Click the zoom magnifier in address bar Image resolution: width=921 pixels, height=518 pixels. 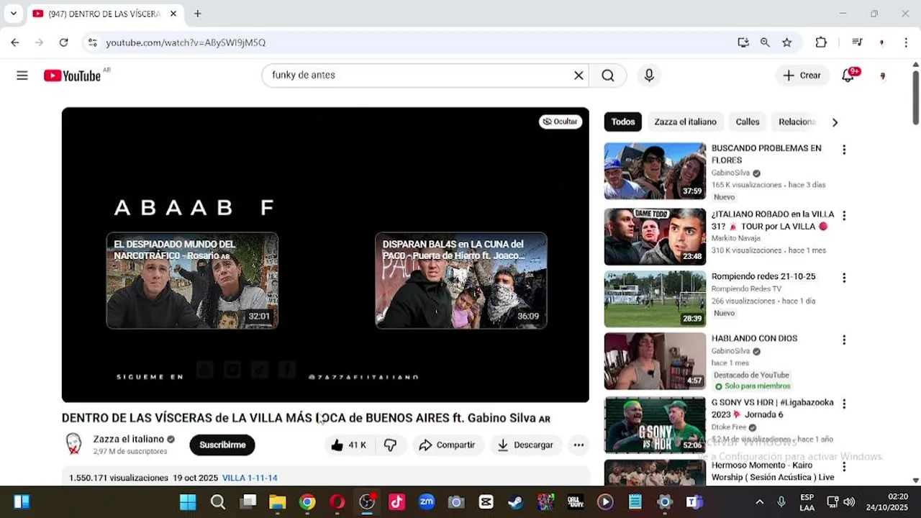(765, 42)
